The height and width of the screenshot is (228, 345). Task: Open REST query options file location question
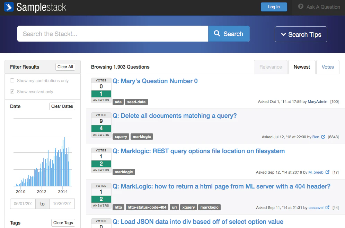(199, 151)
